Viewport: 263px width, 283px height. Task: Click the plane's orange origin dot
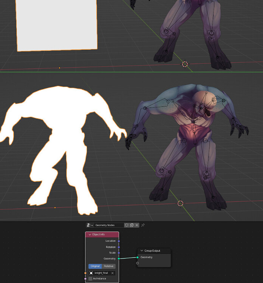point(59,68)
